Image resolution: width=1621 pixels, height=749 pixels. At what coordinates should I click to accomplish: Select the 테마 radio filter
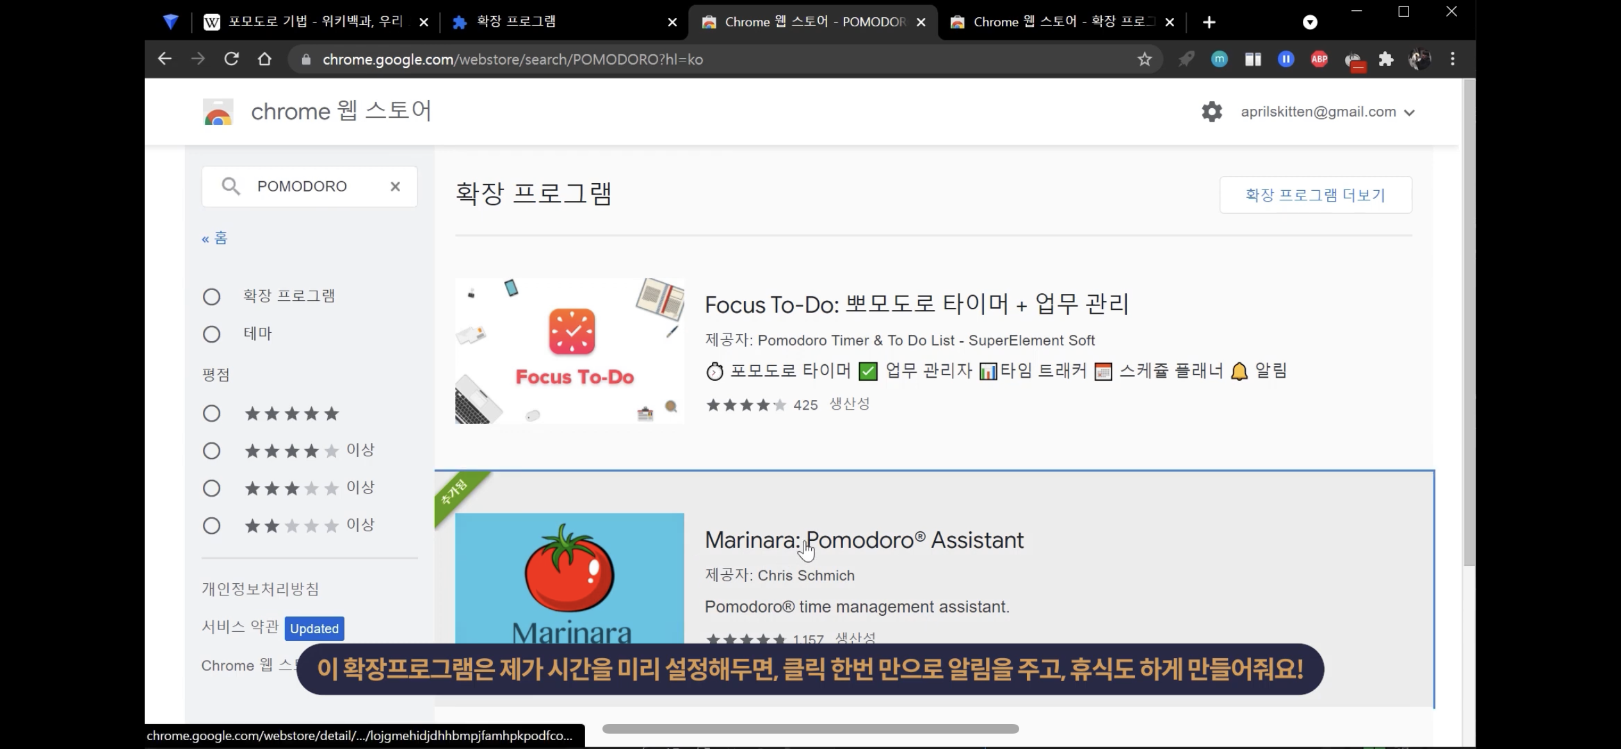pyautogui.click(x=211, y=334)
